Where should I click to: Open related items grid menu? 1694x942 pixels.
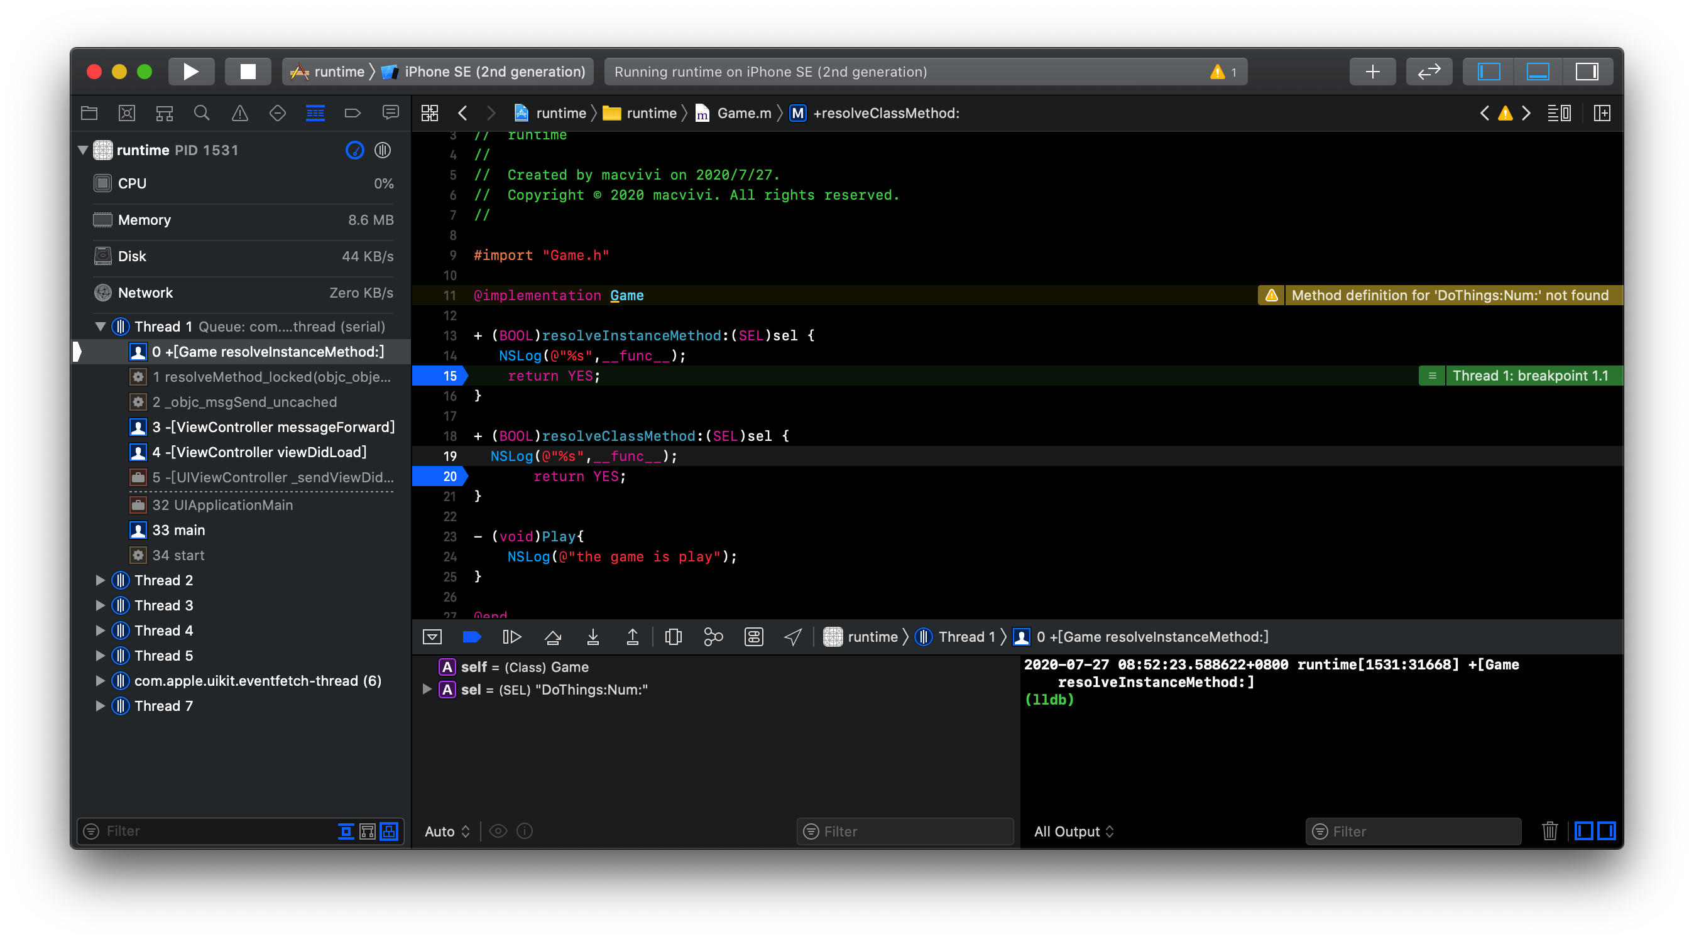coord(429,113)
